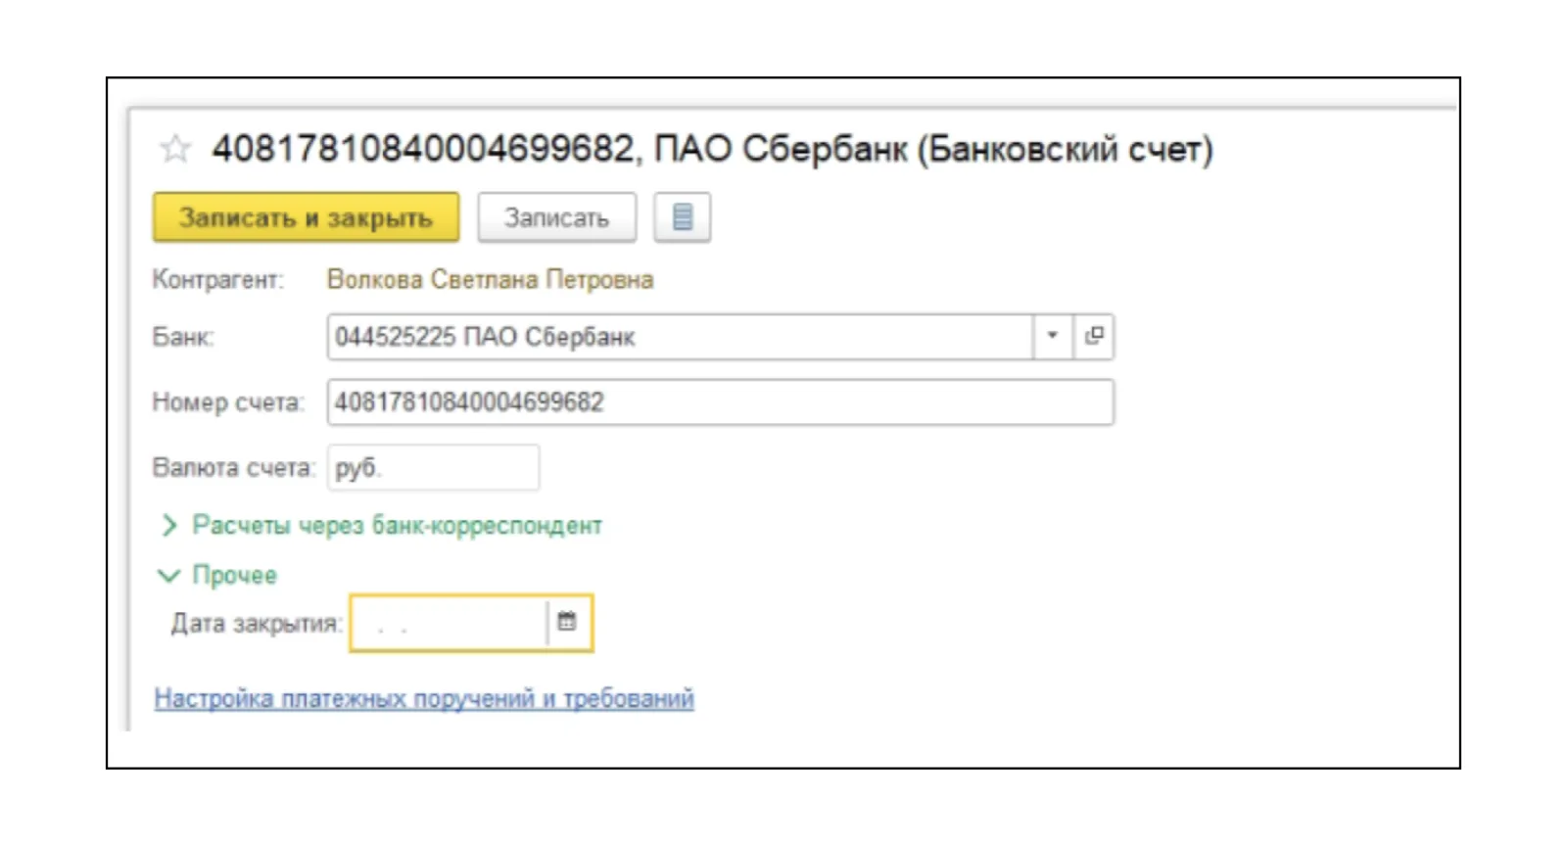Open bank record via the Банк field icon
Screen dimensions: 1567x846
[x=1094, y=337]
